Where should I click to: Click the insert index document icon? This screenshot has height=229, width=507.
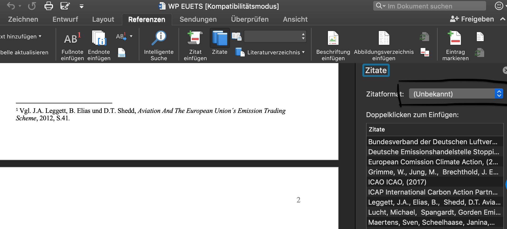click(480, 37)
